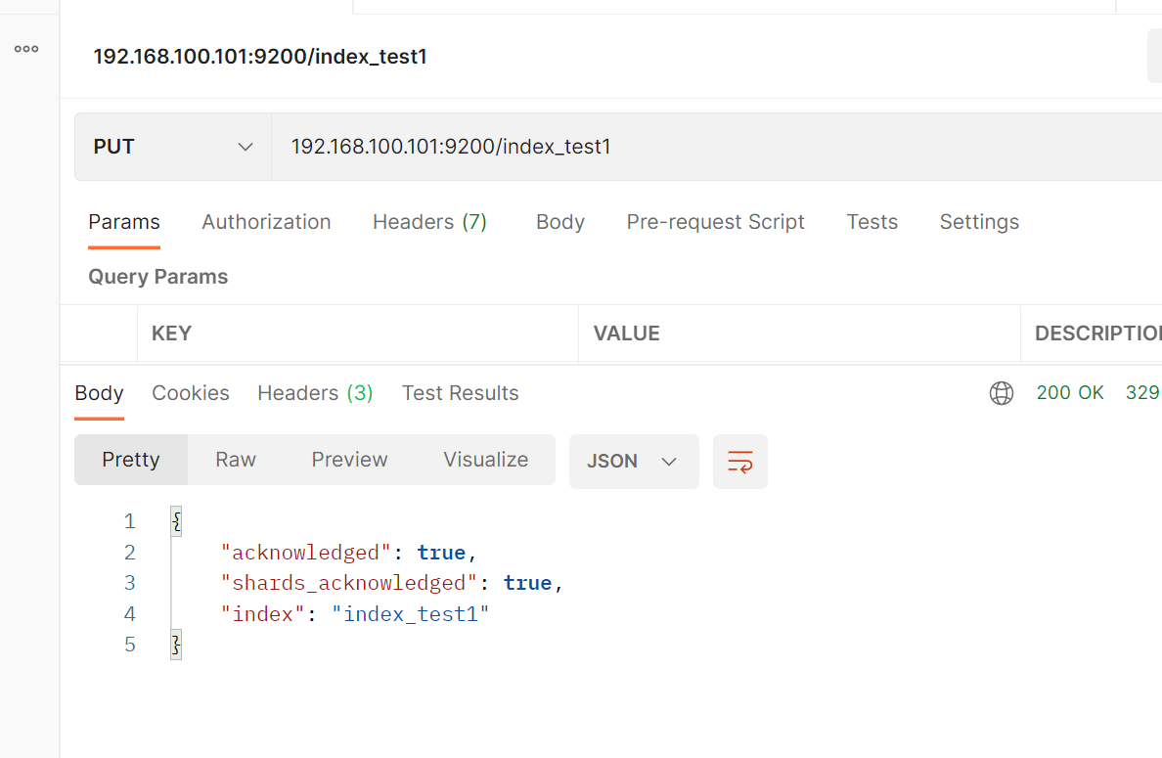Switch to the Authorization tab
This screenshot has width=1162, height=758.
pyautogui.click(x=266, y=222)
